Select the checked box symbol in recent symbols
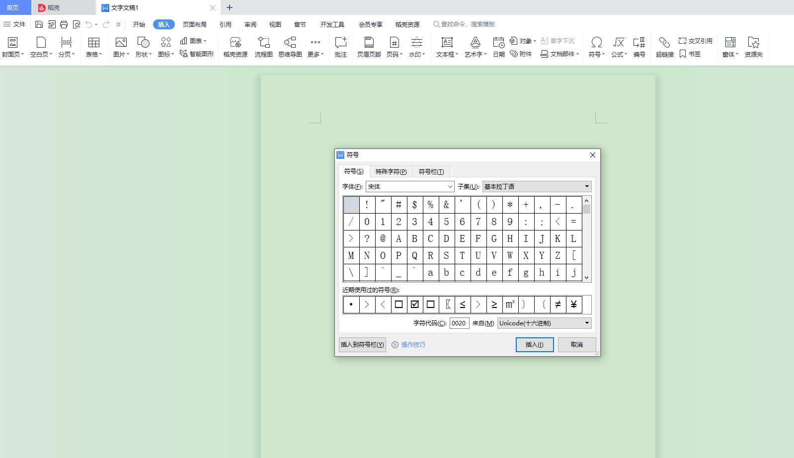This screenshot has height=458, width=794. (415, 305)
